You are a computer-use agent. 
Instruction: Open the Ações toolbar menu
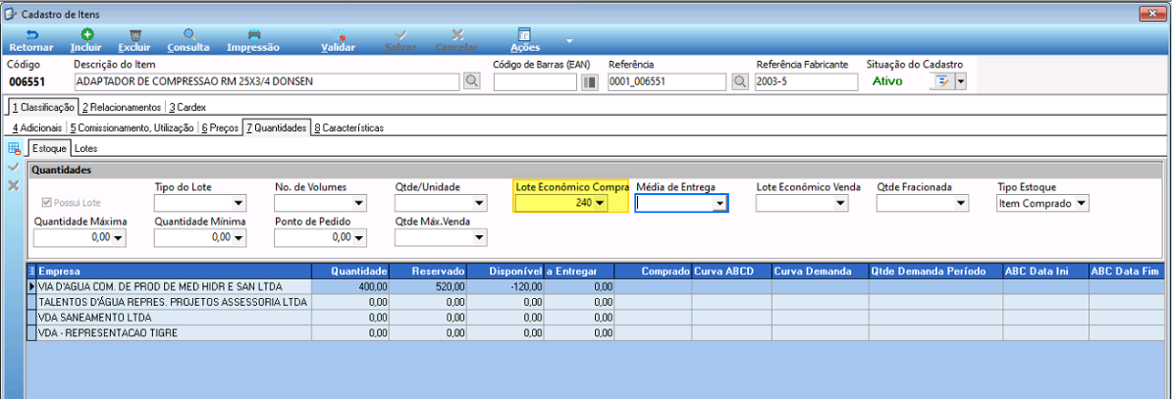525,40
